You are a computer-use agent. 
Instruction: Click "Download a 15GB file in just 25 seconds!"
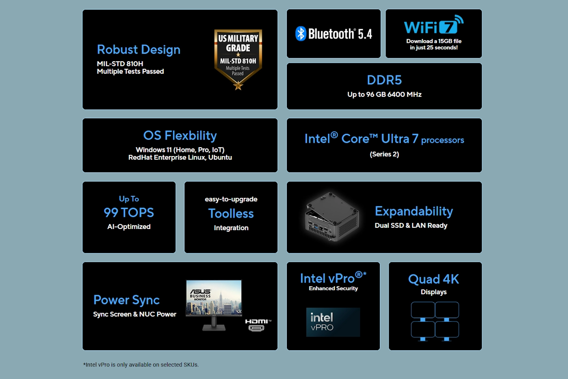coord(434,44)
